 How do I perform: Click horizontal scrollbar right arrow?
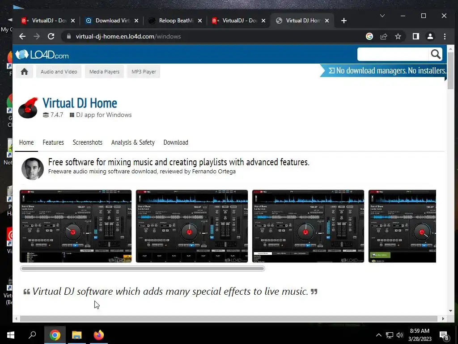click(x=443, y=318)
